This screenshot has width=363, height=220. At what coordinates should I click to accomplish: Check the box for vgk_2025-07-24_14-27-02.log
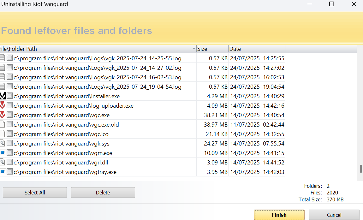pyautogui.click(x=10, y=68)
